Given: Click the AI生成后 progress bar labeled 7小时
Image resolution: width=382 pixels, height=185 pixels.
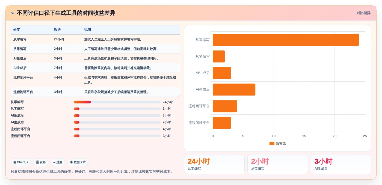Looking at the screenshot, I should click(117, 122).
